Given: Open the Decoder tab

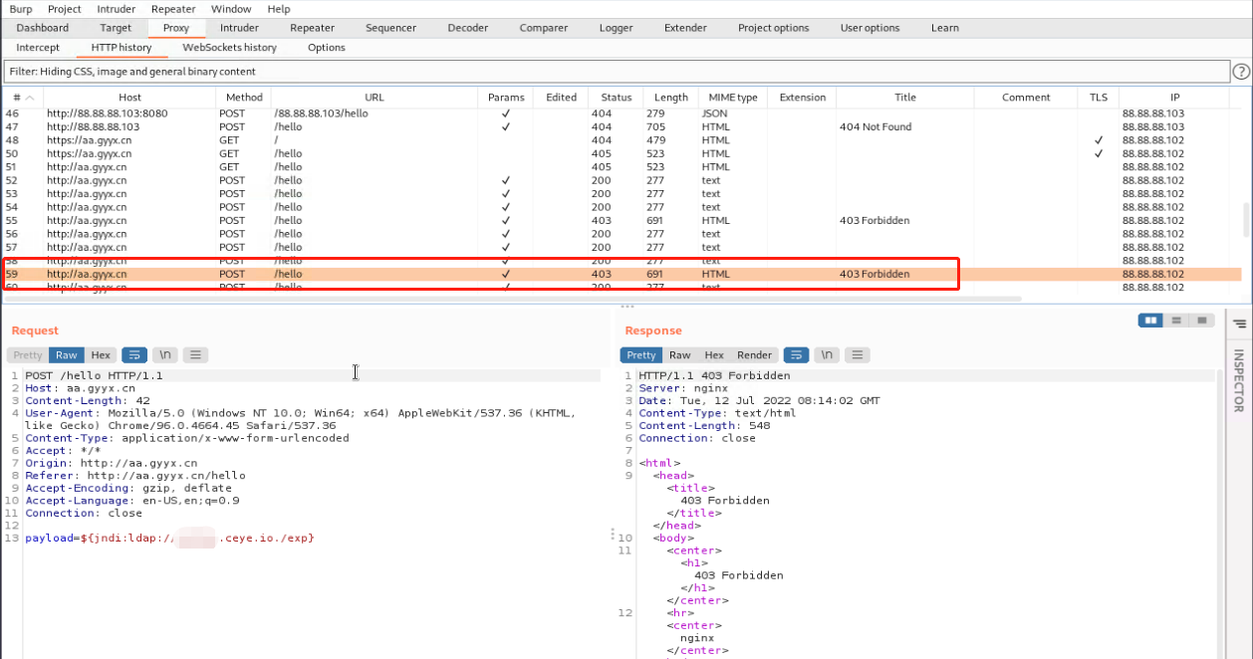Looking at the screenshot, I should coord(468,28).
